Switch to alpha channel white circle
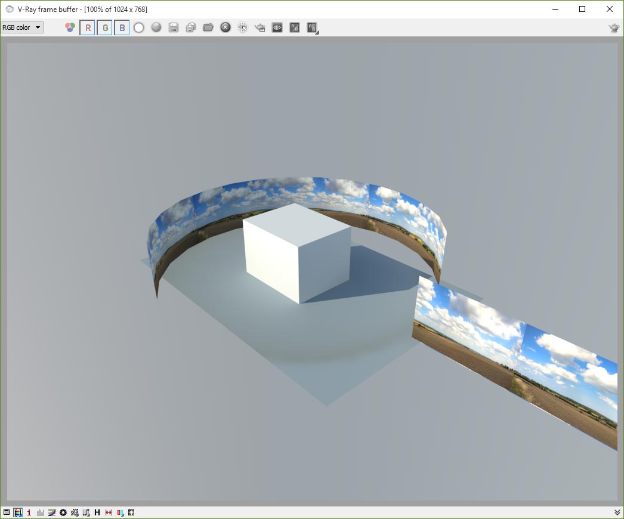This screenshot has width=624, height=519. coord(139,27)
